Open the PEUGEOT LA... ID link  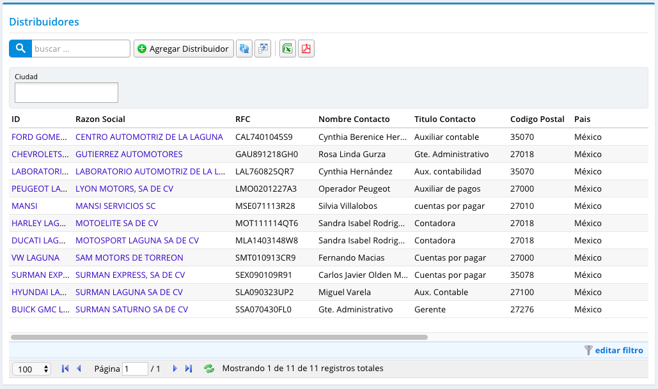[x=39, y=188]
